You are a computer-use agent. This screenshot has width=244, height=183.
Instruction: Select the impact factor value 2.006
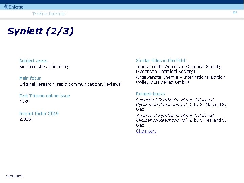tap(25, 119)
